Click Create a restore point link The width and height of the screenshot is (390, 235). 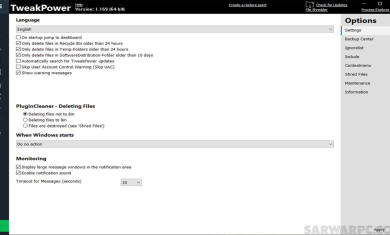click(247, 5)
